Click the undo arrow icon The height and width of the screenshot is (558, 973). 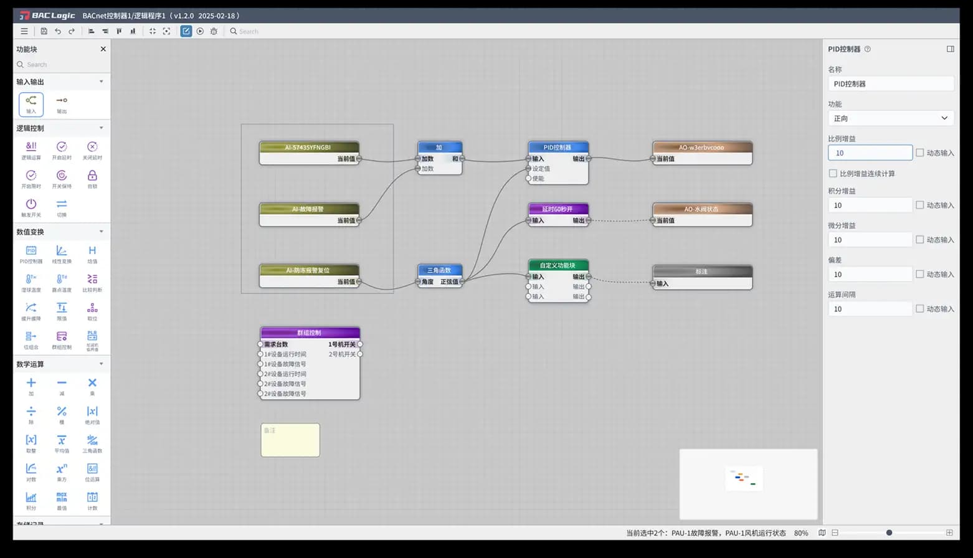(x=58, y=31)
